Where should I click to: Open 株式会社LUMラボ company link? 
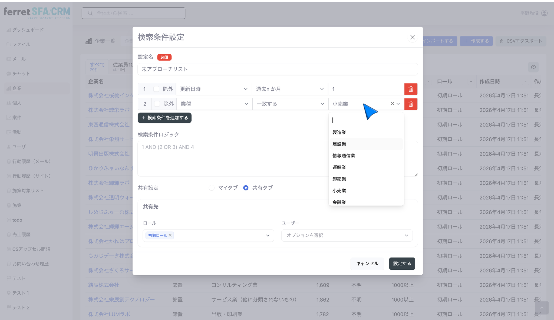(x=109, y=314)
